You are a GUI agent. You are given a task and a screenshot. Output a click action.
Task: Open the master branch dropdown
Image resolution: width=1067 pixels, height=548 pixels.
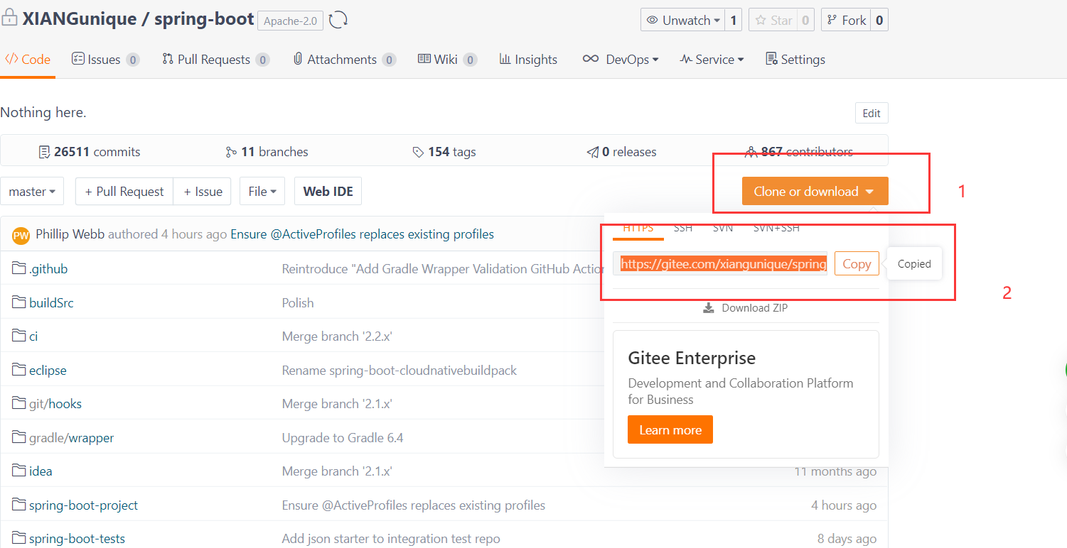[x=32, y=192]
